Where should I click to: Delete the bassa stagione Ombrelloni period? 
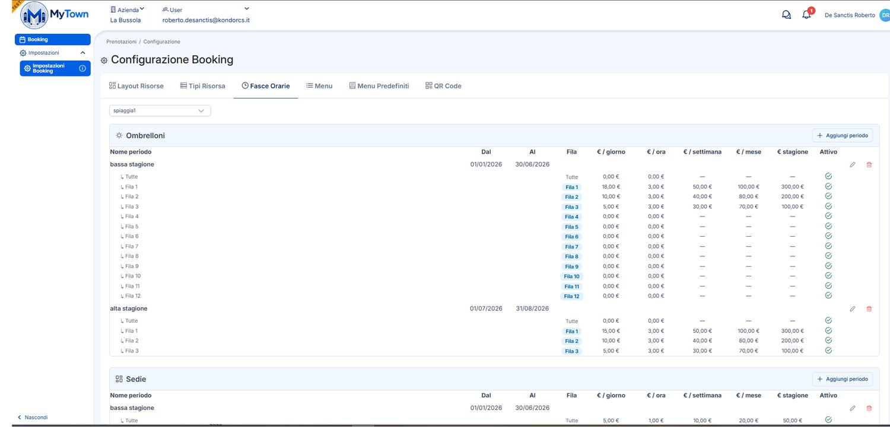(869, 164)
